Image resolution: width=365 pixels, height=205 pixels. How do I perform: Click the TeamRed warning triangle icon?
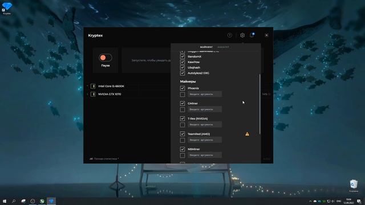click(x=247, y=134)
